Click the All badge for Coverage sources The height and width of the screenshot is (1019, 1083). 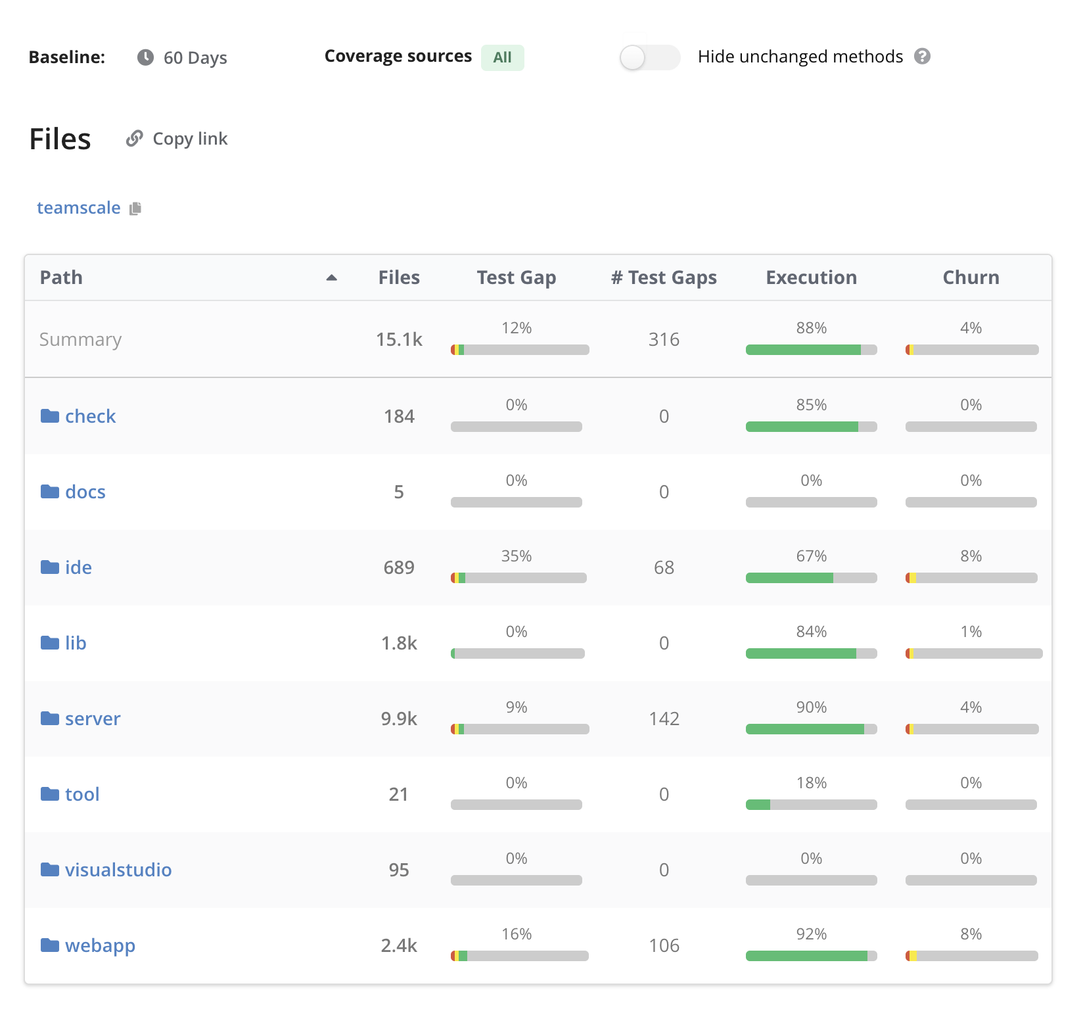[x=502, y=57]
